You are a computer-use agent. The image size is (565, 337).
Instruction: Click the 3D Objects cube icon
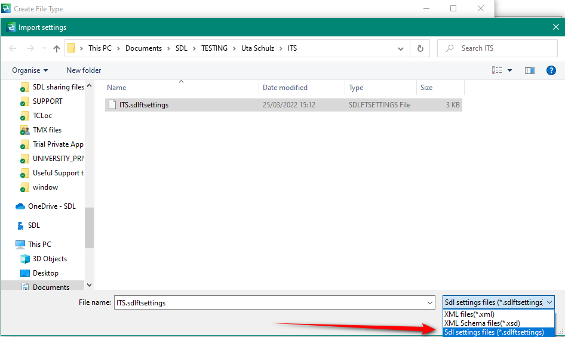click(x=25, y=259)
